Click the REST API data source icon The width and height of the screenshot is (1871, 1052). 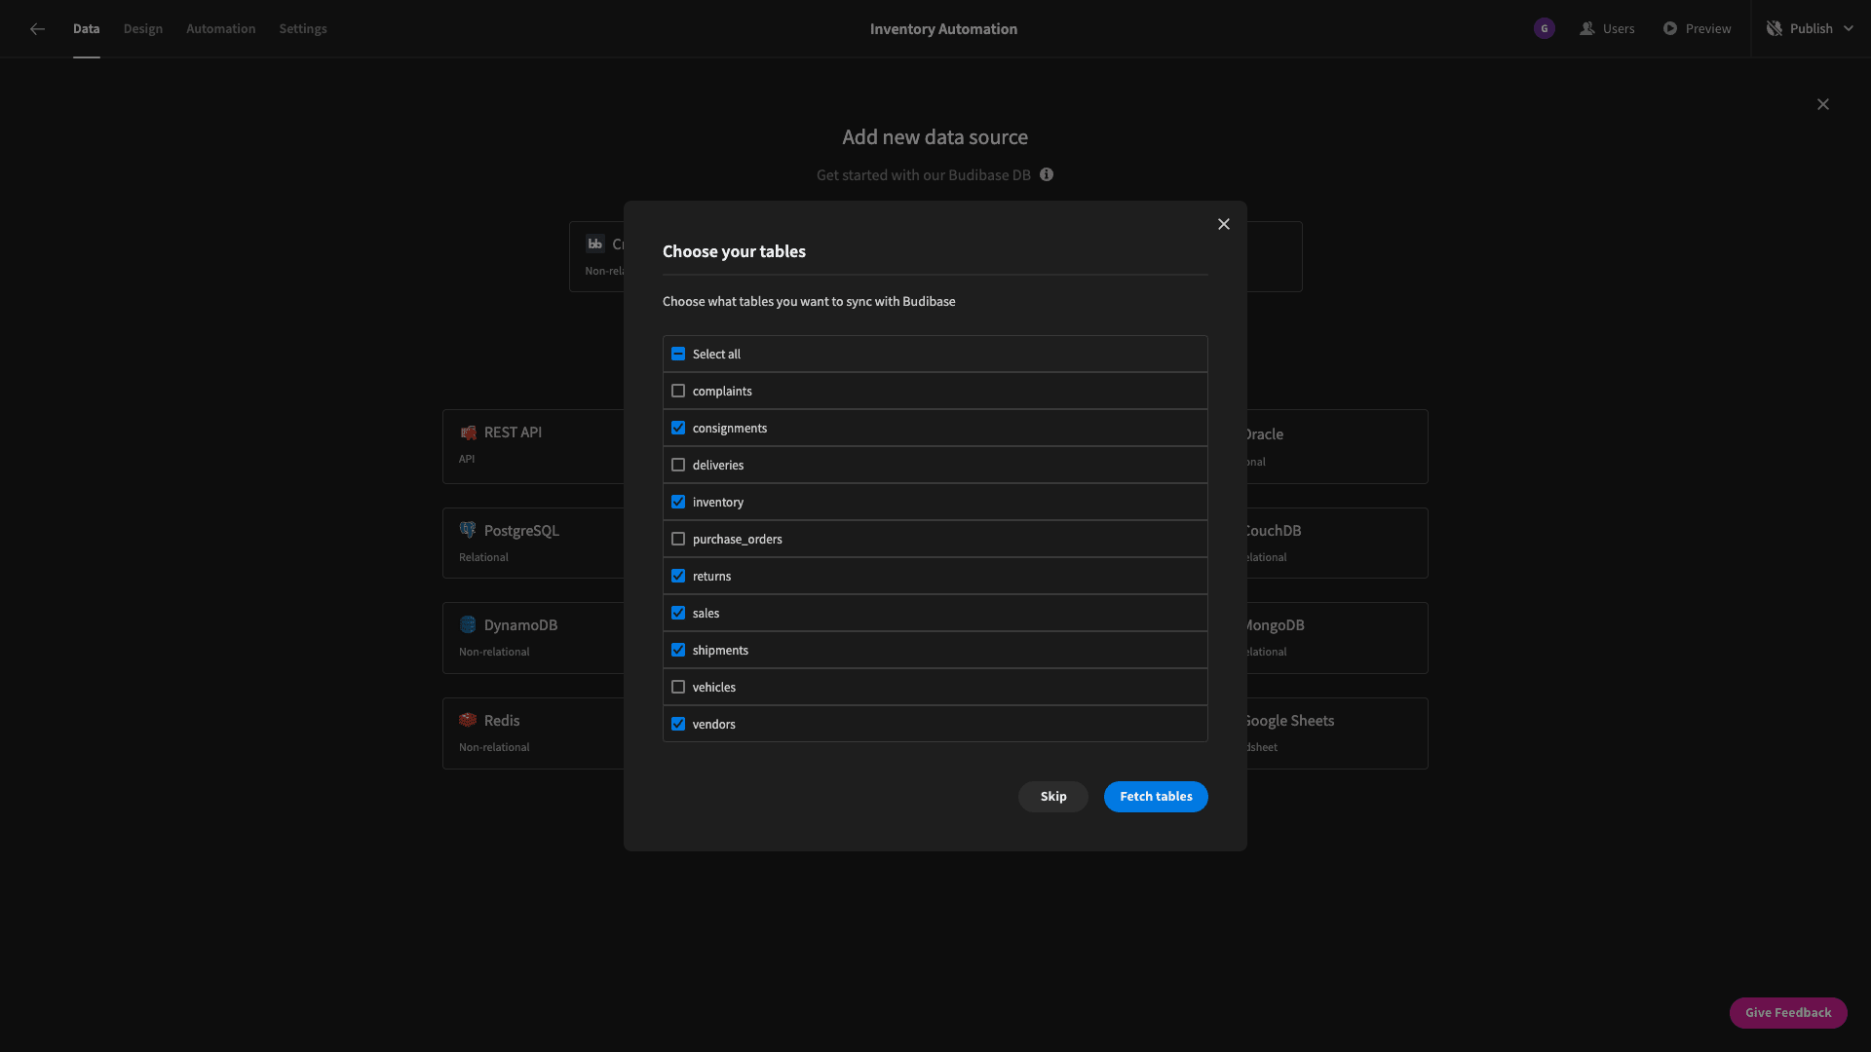pyautogui.click(x=468, y=432)
